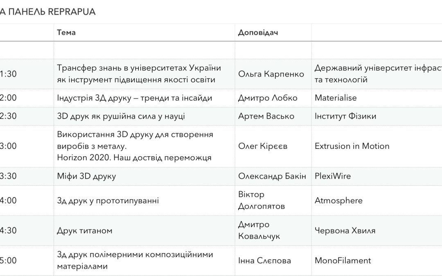Select speaker Дмитро Лобко

tap(268, 98)
